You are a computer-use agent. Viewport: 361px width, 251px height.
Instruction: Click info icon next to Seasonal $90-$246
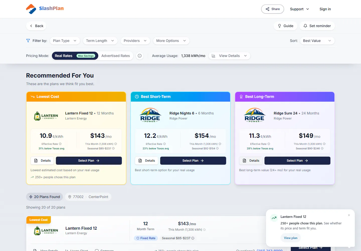tap(322, 148)
